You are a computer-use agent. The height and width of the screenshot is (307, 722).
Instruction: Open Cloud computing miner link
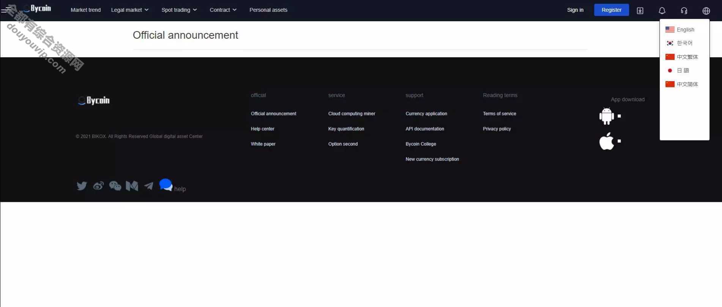point(352,113)
